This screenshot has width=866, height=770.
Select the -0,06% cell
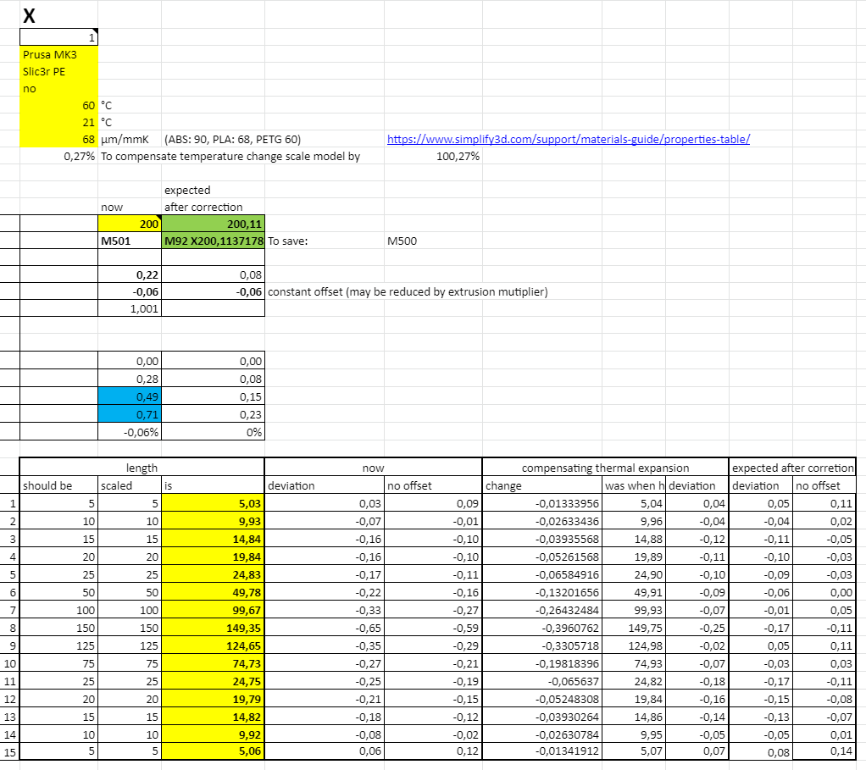(x=130, y=432)
